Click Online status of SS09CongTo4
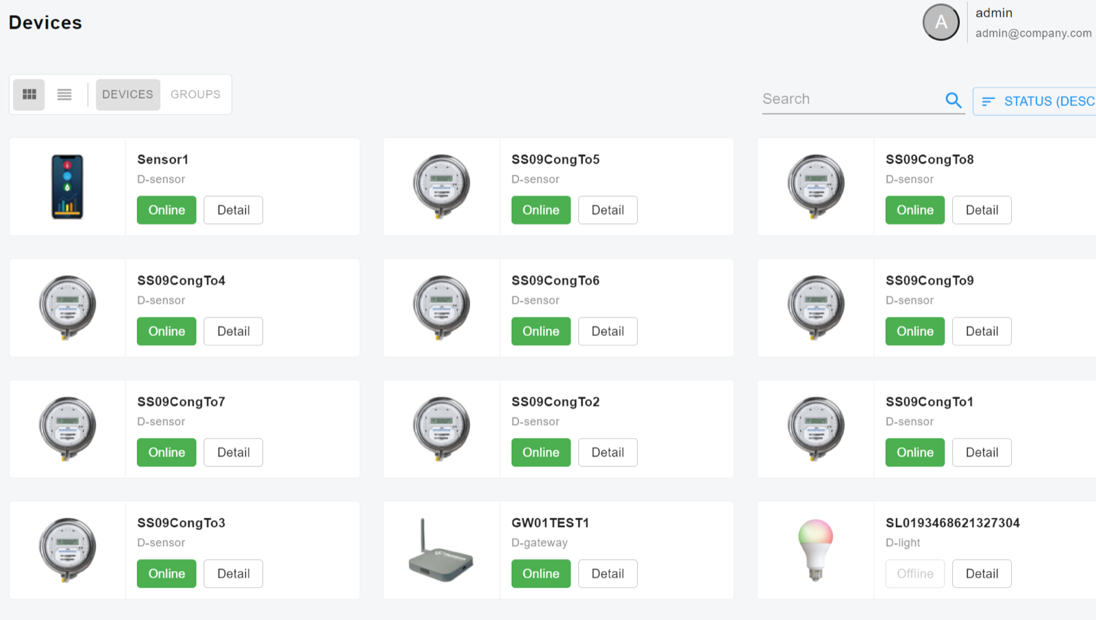This screenshot has width=1096, height=620. pyautogui.click(x=166, y=331)
